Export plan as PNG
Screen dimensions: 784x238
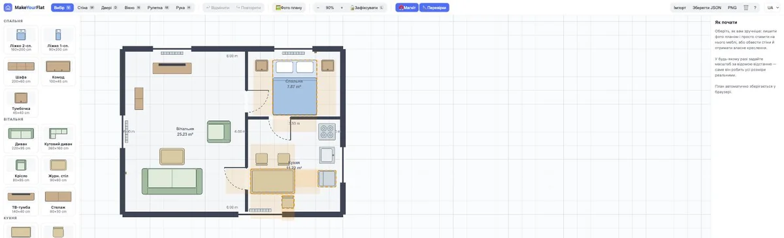click(x=732, y=7)
